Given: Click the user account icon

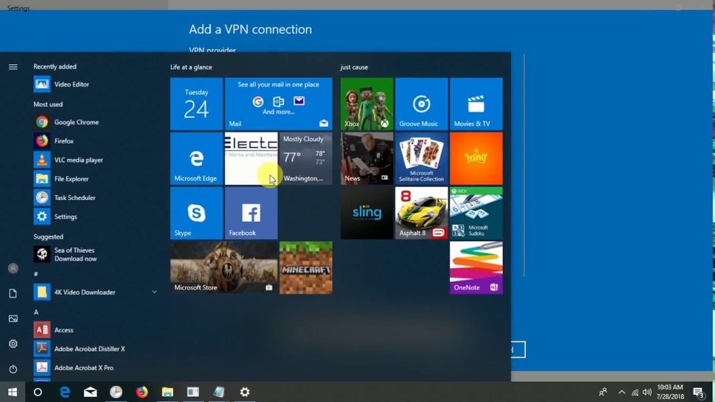Looking at the screenshot, I should click(13, 269).
